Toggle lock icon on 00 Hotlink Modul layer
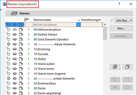The width and height of the screenshot is (137, 95). [x=8, y=34]
